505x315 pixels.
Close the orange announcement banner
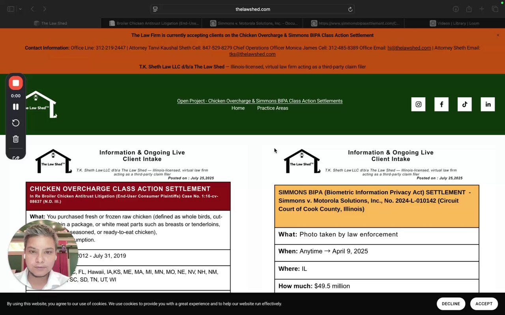[498, 35]
